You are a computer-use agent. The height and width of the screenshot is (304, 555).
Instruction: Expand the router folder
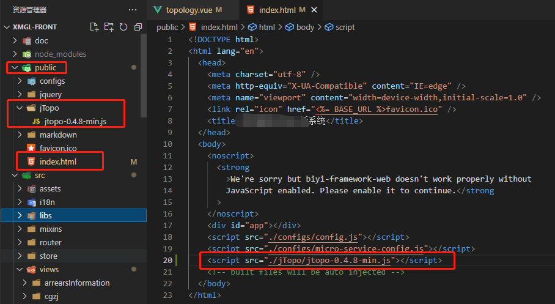pyautogui.click(x=20, y=242)
